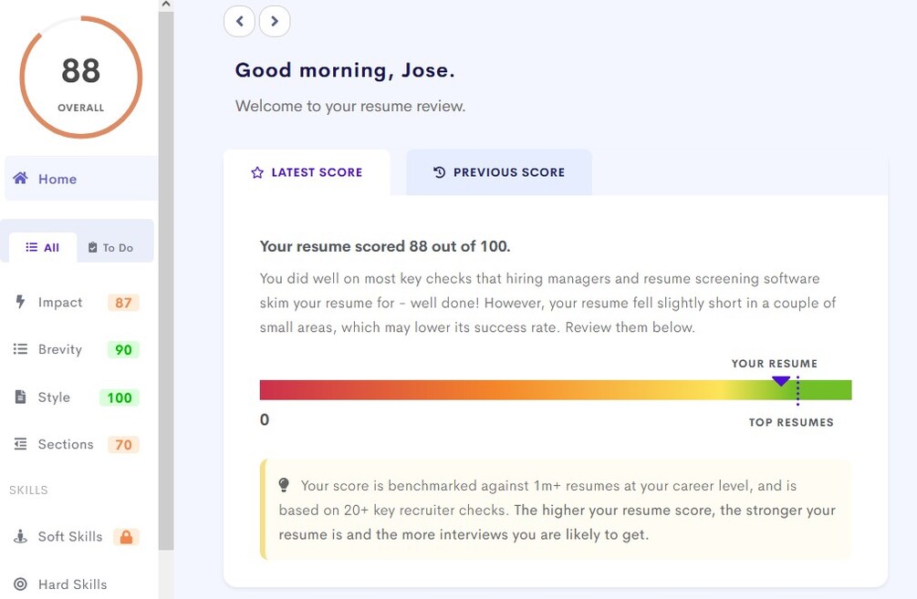Screen dimensions: 917x599
Task: Click the Brevity list icon
Action: point(20,349)
